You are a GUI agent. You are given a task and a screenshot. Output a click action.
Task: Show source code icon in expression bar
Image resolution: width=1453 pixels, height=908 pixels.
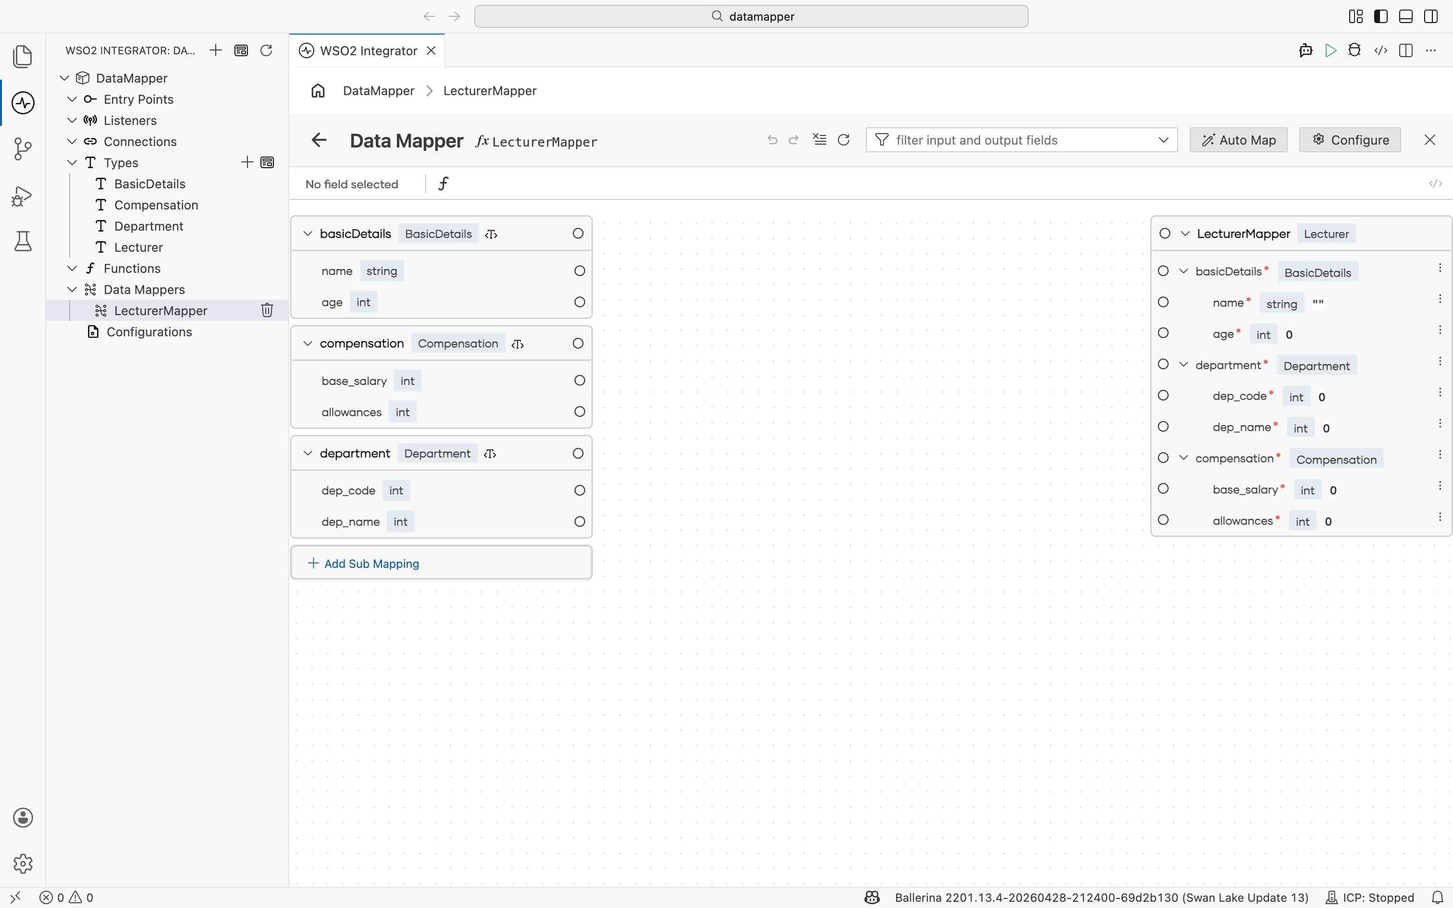(x=1435, y=184)
